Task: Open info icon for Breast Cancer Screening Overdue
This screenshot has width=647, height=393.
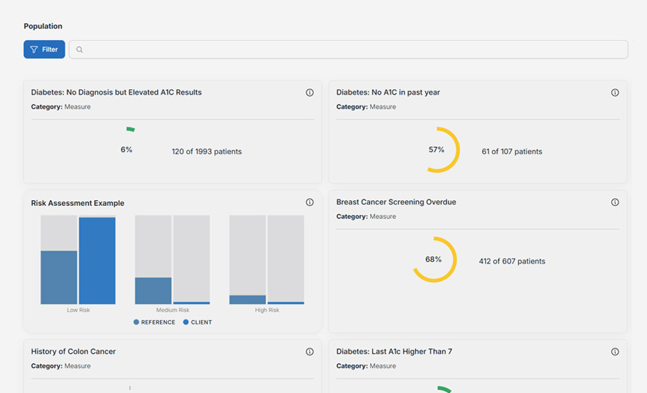Action: (x=615, y=202)
